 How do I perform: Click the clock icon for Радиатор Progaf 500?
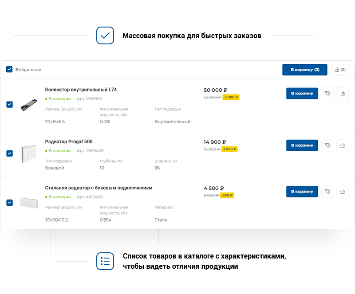(x=327, y=145)
